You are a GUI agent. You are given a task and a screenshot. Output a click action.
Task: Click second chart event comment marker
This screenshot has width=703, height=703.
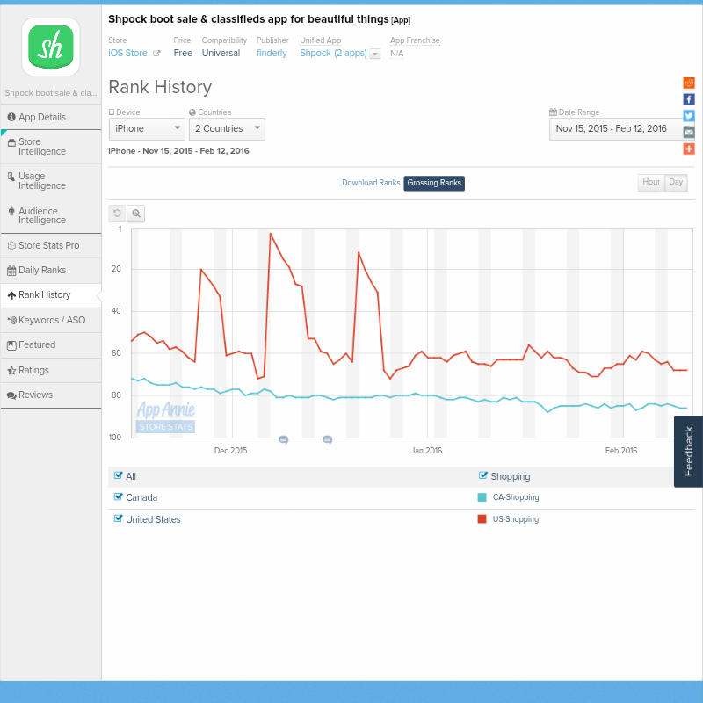point(327,440)
